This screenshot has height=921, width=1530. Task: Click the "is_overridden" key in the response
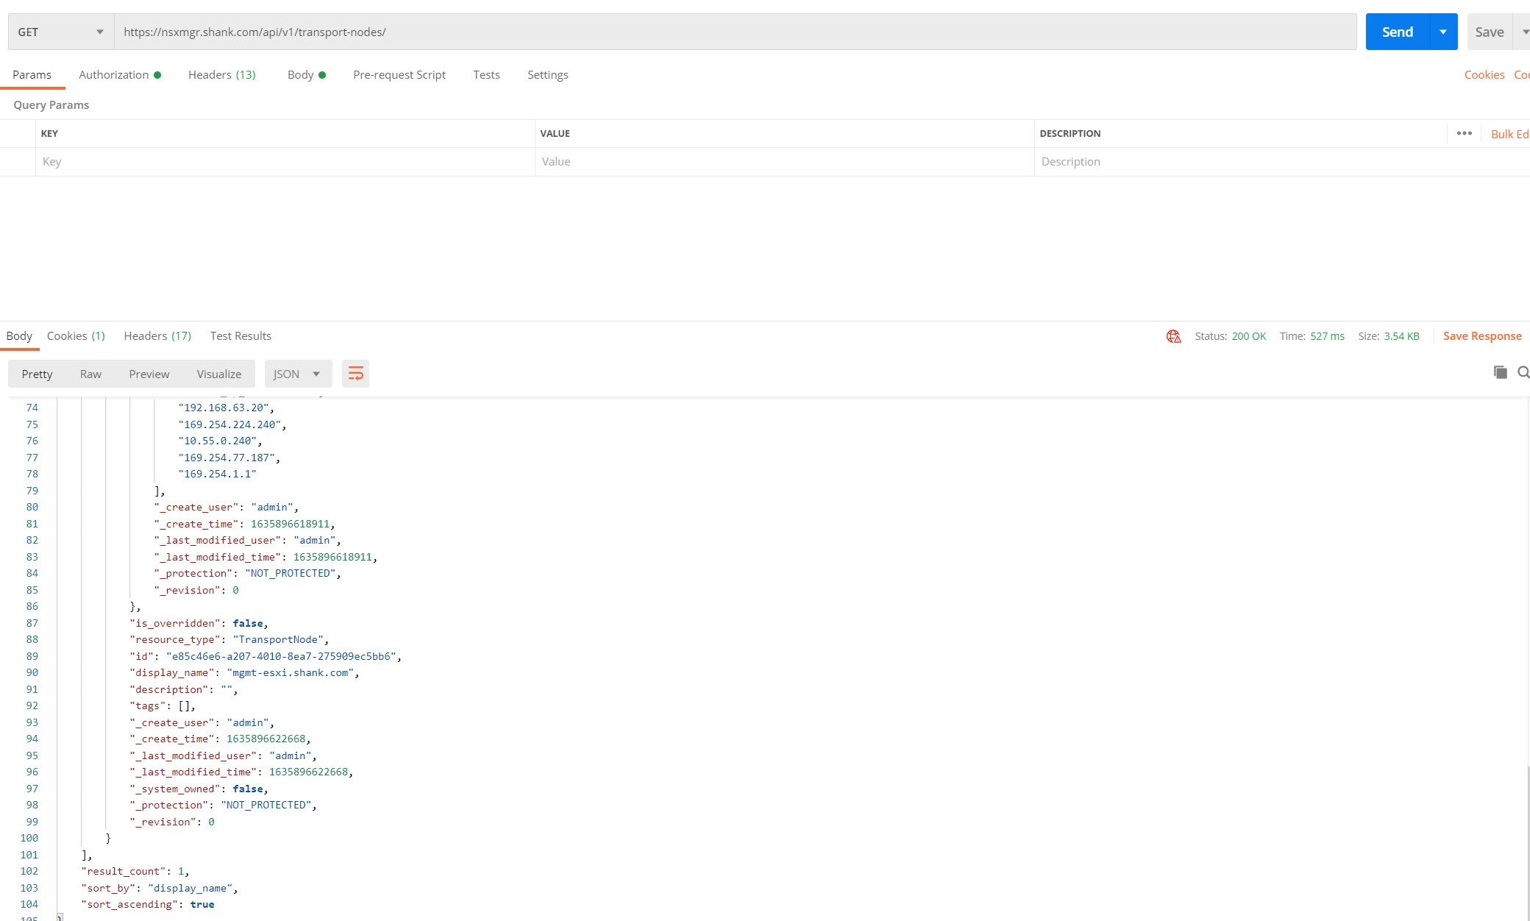(x=175, y=623)
